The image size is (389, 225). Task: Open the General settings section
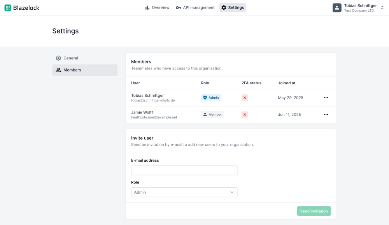click(70, 58)
